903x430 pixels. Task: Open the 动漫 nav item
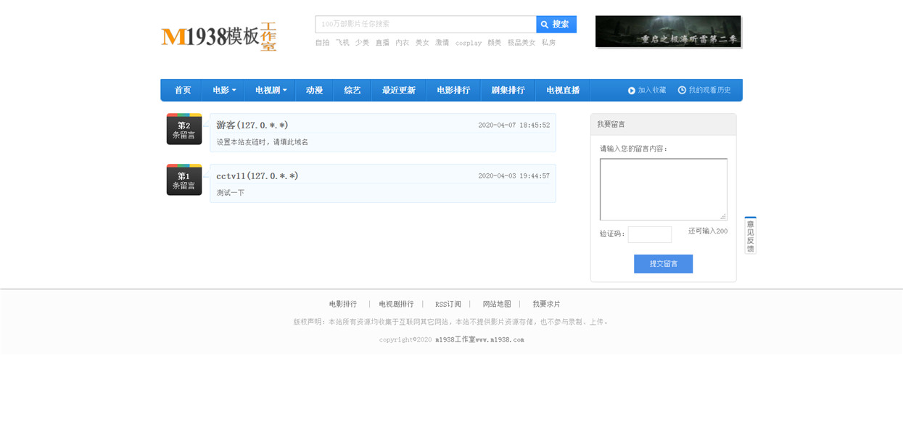(x=314, y=91)
